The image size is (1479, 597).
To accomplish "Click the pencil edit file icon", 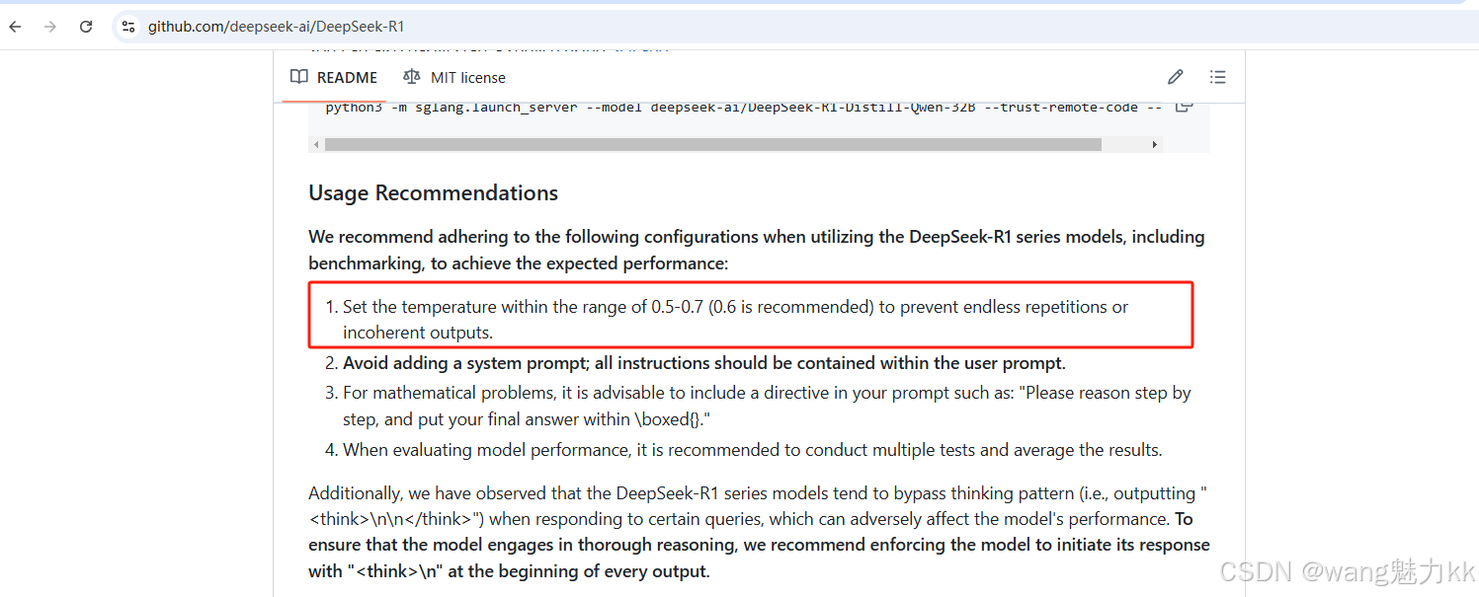I will click(x=1175, y=77).
